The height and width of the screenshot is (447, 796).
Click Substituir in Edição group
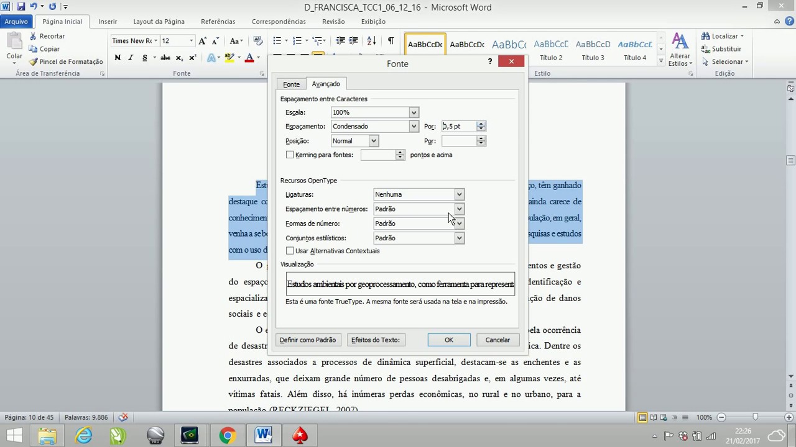coord(721,49)
